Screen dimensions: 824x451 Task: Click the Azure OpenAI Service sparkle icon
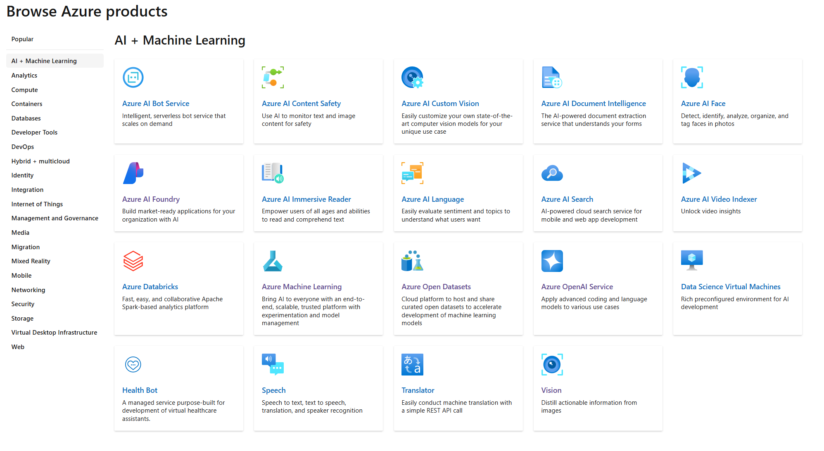point(552,261)
